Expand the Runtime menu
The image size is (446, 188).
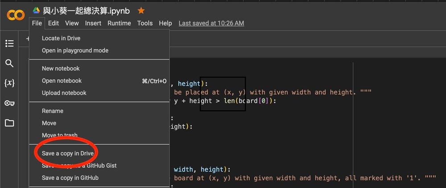point(119,23)
